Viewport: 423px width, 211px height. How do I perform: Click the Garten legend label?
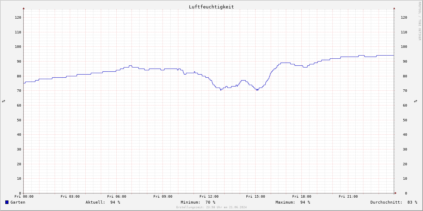18,202
